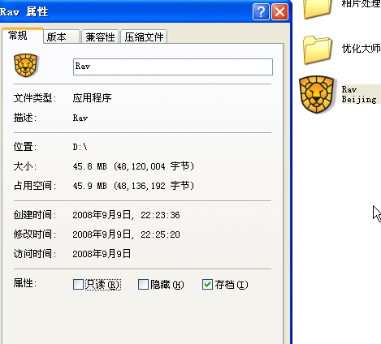
Task: Click the 位置 value D:\ text
Action: coord(80,147)
